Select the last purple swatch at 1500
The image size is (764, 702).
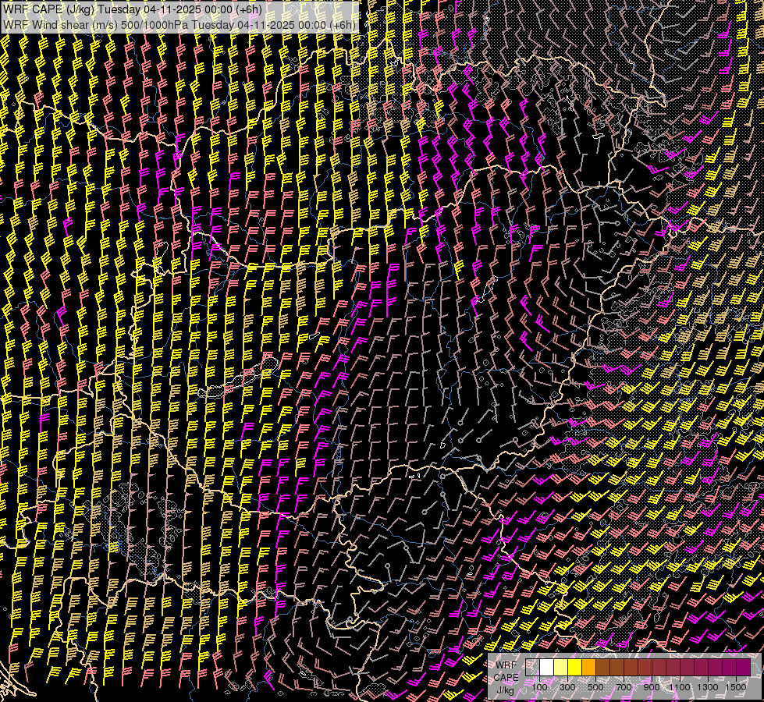pos(743,668)
